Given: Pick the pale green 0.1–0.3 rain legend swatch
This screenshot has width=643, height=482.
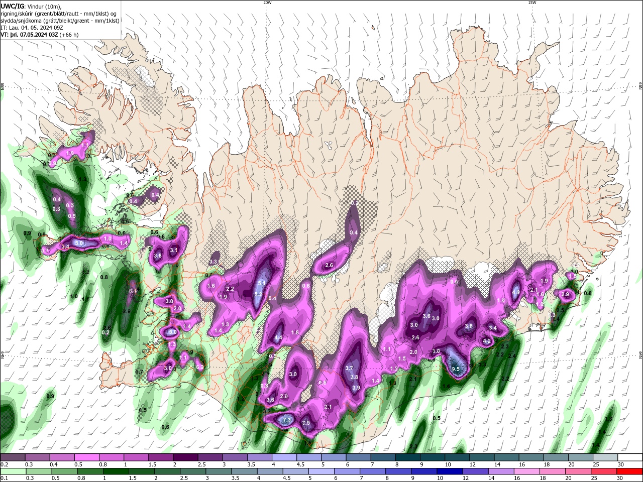Looking at the screenshot, I should point(13,471).
